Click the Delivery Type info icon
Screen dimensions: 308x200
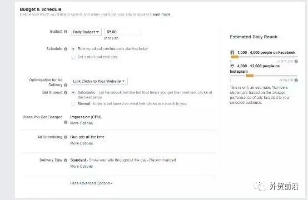coord(66,160)
